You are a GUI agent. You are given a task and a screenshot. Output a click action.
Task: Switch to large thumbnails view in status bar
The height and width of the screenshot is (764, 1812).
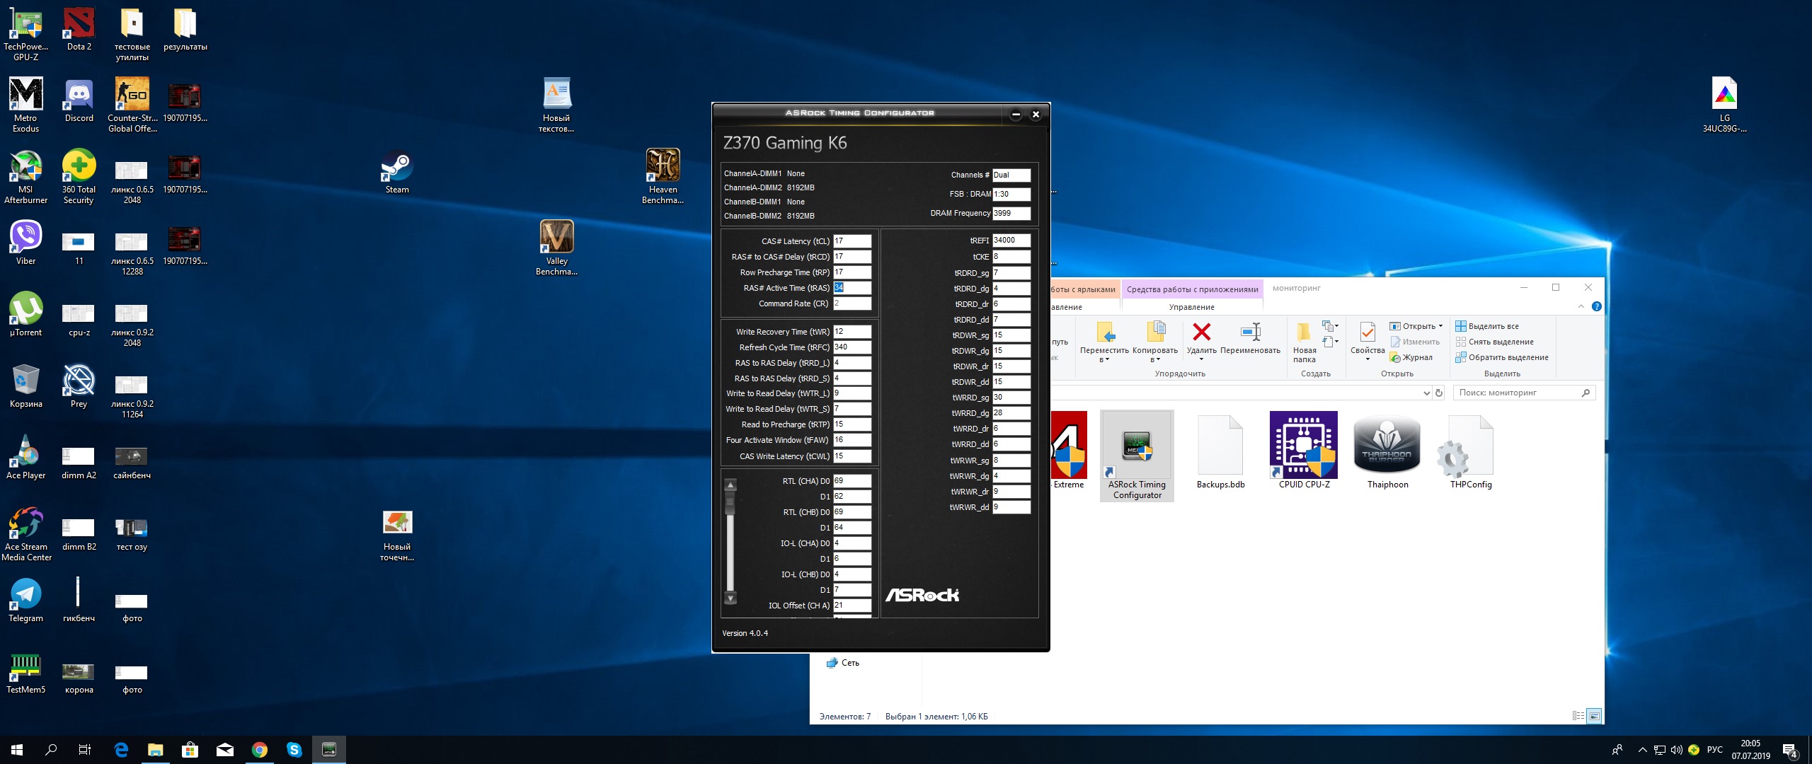(x=1594, y=716)
